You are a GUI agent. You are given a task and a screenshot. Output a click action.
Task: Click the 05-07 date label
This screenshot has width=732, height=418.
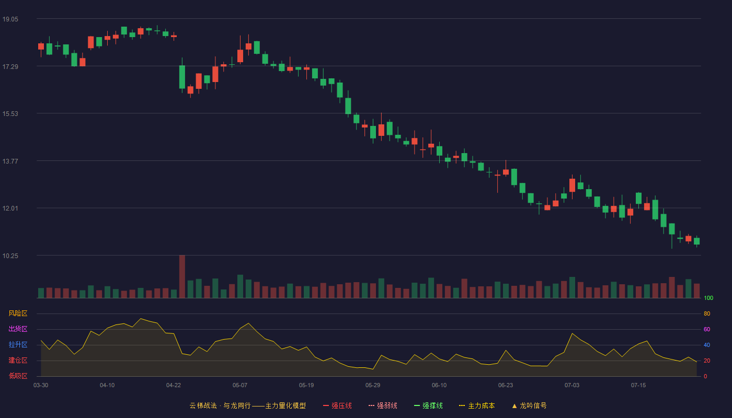click(240, 385)
